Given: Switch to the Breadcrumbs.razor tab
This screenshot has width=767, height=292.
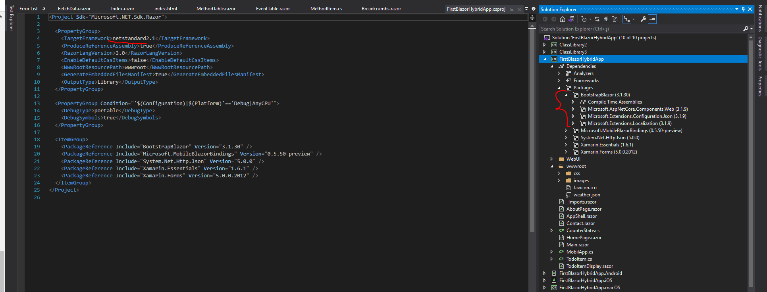Looking at the screenshot, I should [381, 9].
